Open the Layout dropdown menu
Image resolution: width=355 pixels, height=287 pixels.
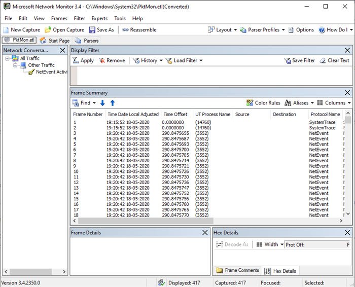pos(222,30)
